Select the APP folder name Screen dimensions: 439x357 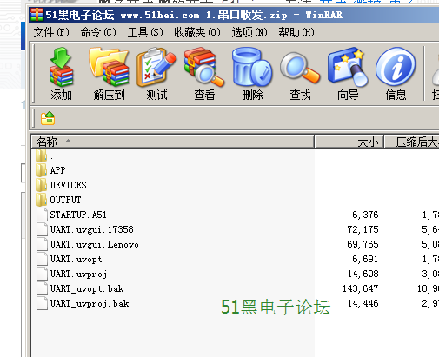click(x=57, y=170)
